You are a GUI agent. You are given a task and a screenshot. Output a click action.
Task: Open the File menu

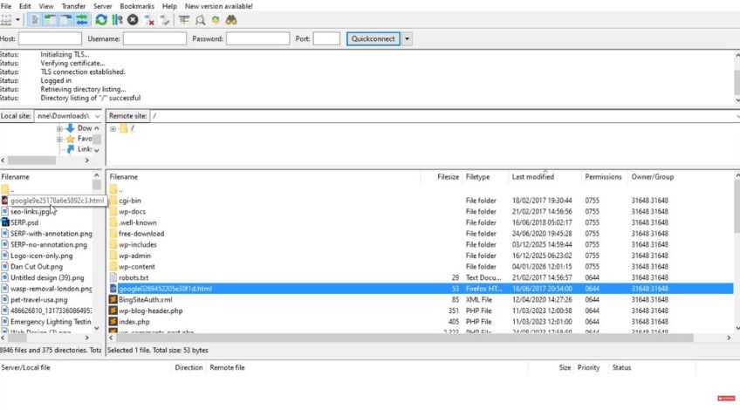(6, 6)
